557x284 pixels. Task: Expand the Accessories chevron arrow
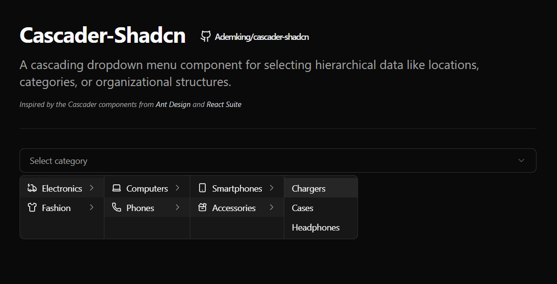click(272, 208)
